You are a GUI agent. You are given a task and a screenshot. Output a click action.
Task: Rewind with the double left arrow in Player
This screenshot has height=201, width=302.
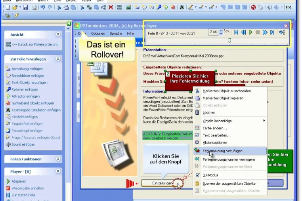pos(243,32)
